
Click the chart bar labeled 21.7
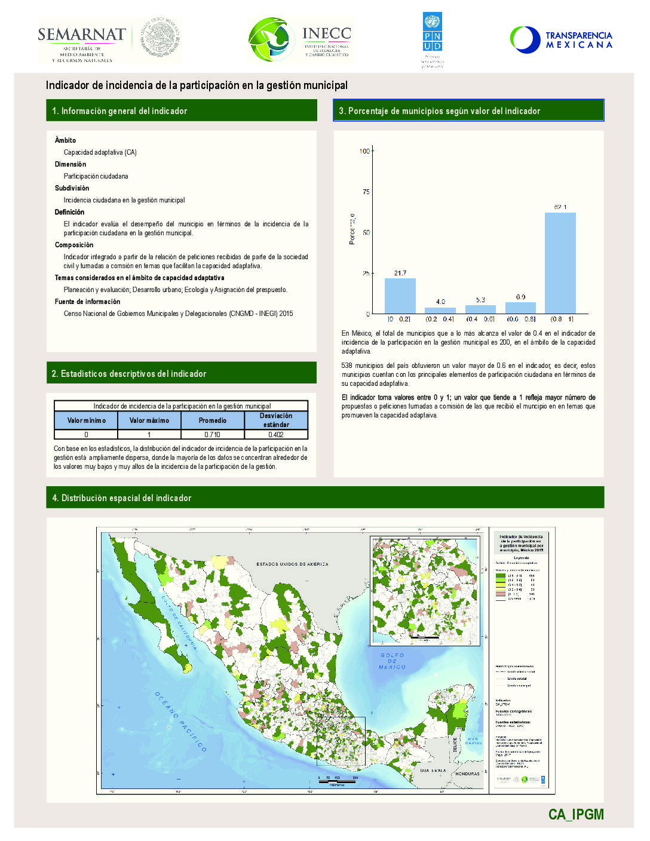pos(400,296)
